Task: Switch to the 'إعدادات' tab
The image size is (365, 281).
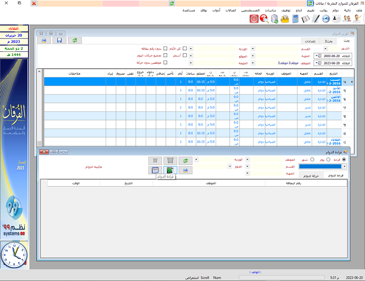Action: point(311,40)
